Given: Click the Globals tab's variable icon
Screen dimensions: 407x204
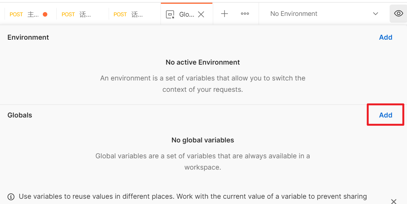Looking at the screenshot, I should (170, 14).
